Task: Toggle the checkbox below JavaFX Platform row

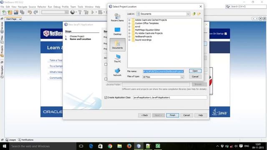Action: 106,65
